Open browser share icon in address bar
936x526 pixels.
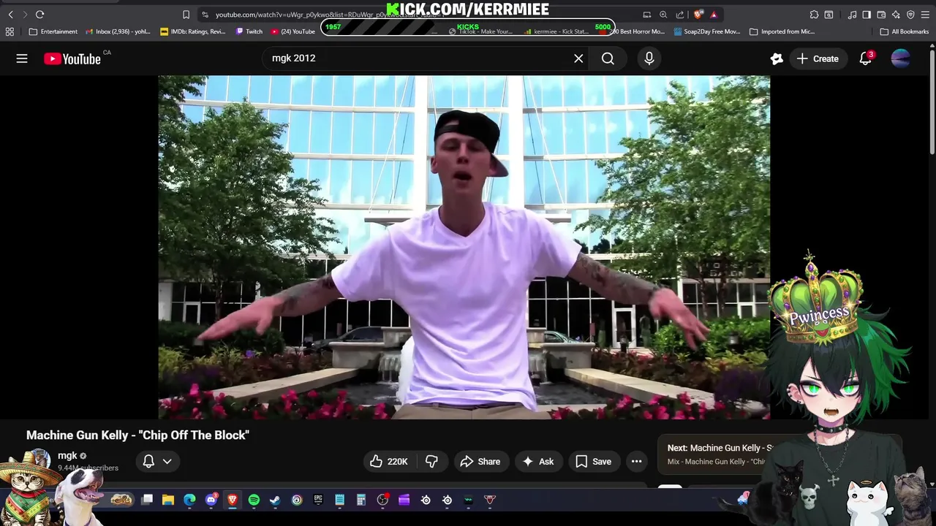click(x=680, y=15)
